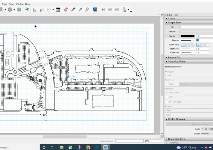Open the Help menu
Viewport: 213px width, 150px height.
(x=27, y=4)
